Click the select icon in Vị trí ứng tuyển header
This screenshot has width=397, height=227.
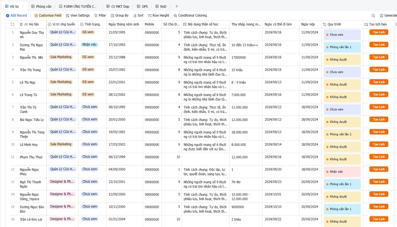[50, 24]
